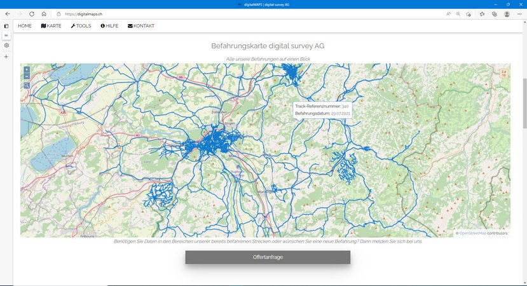Viewport: 527px width, 286px height.
Task: Open the Read aloud icon in address bar
Action: coord(448,13)
